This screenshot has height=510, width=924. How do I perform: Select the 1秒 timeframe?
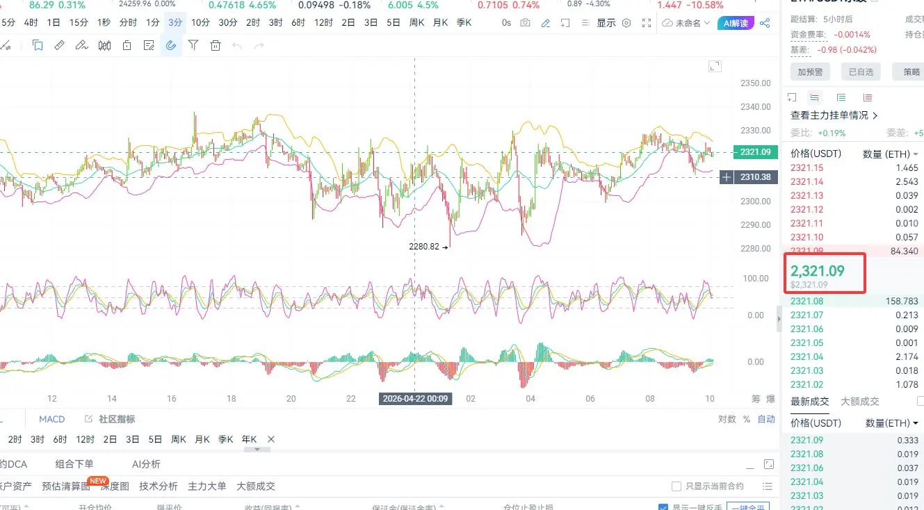(x=104, y=22)
